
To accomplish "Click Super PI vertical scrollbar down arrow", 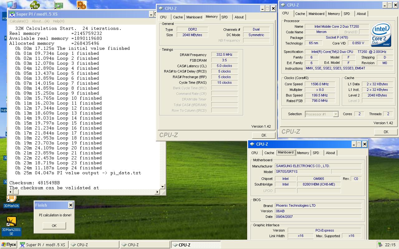I will [162, 187].
